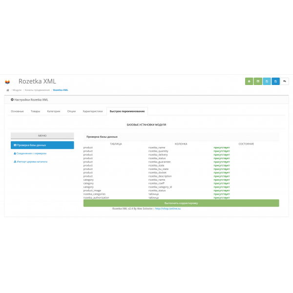293x293 pixels.
Task: Click the rozetka_bu_state cell
Action: click(158, 169)
